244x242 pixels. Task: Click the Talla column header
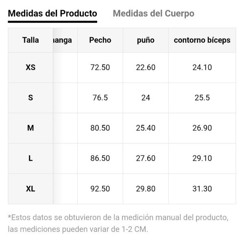click(30, 40)
